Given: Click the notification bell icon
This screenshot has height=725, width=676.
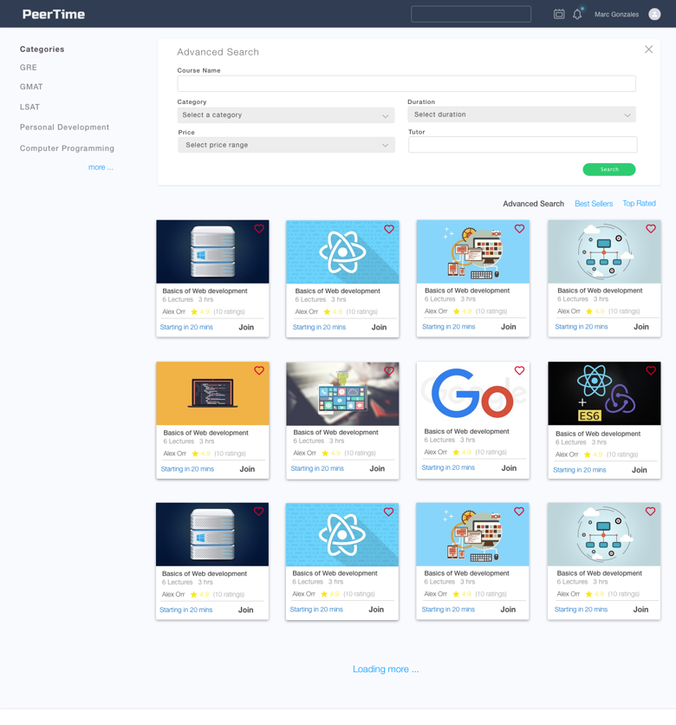Looking at the screenshot, I should pos(577,14).
